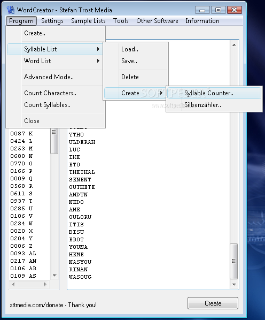Click the word list vertical scrollbar thumb
Image resolution: width=265 pixels, height=320 pixels.
click(x=233, y=261)
